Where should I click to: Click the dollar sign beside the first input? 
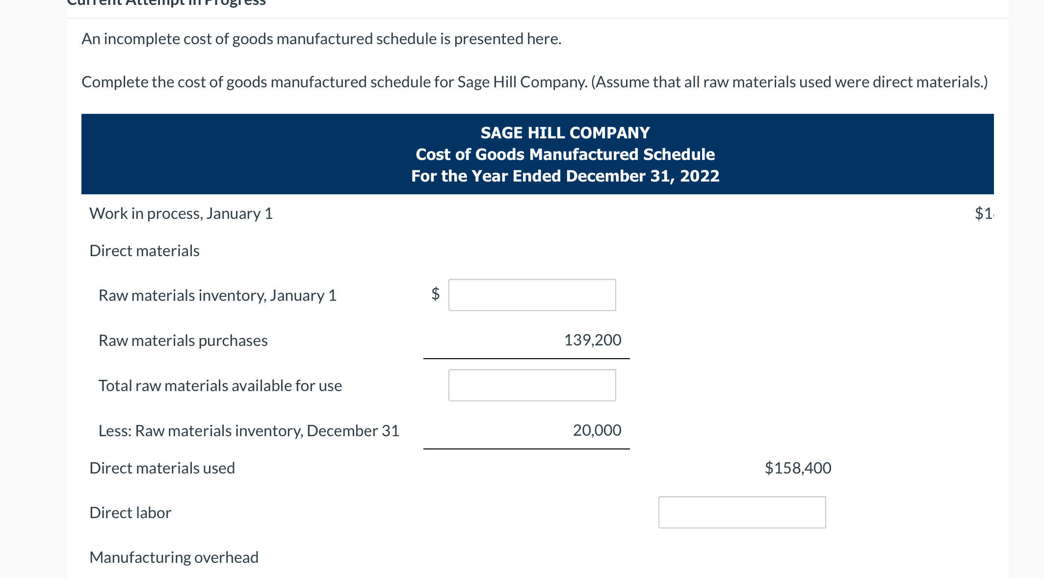tap(435, 293)
